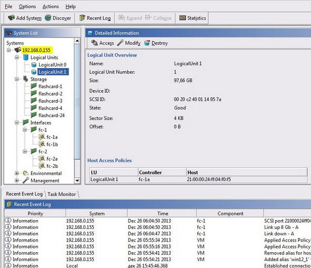Open the Help menu
Screen dimensions: 311x268
71,6
